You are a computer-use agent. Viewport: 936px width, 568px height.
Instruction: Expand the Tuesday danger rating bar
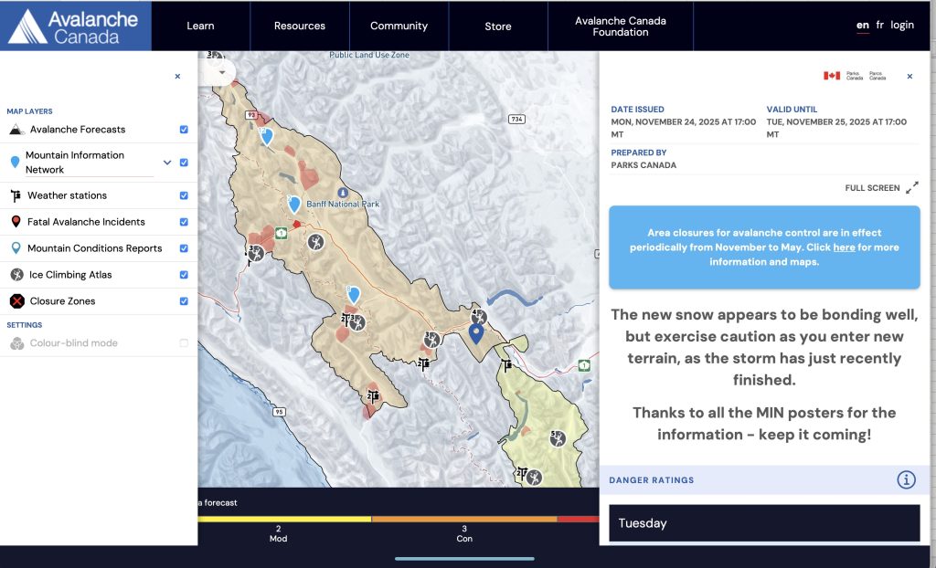pyautogui.click(x=763, y=523)
